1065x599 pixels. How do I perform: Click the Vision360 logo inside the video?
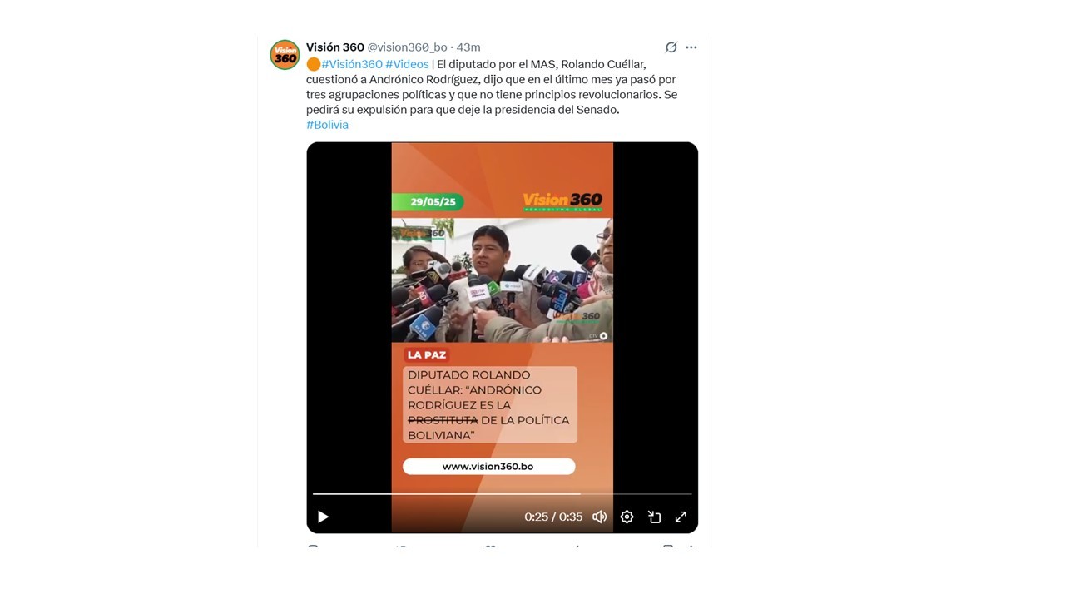pyautogui.click(x=562, y=202)
